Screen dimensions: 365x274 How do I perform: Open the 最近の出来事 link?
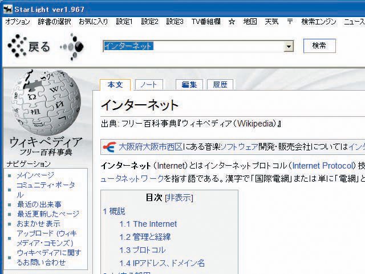39,205
